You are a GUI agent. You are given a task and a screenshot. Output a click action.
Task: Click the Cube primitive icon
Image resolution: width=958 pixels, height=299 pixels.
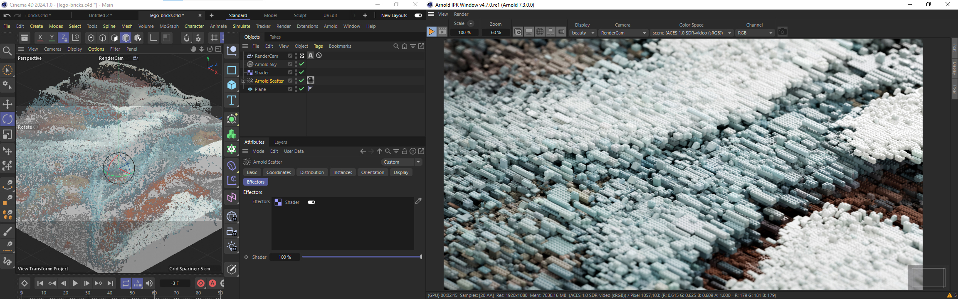232,85
